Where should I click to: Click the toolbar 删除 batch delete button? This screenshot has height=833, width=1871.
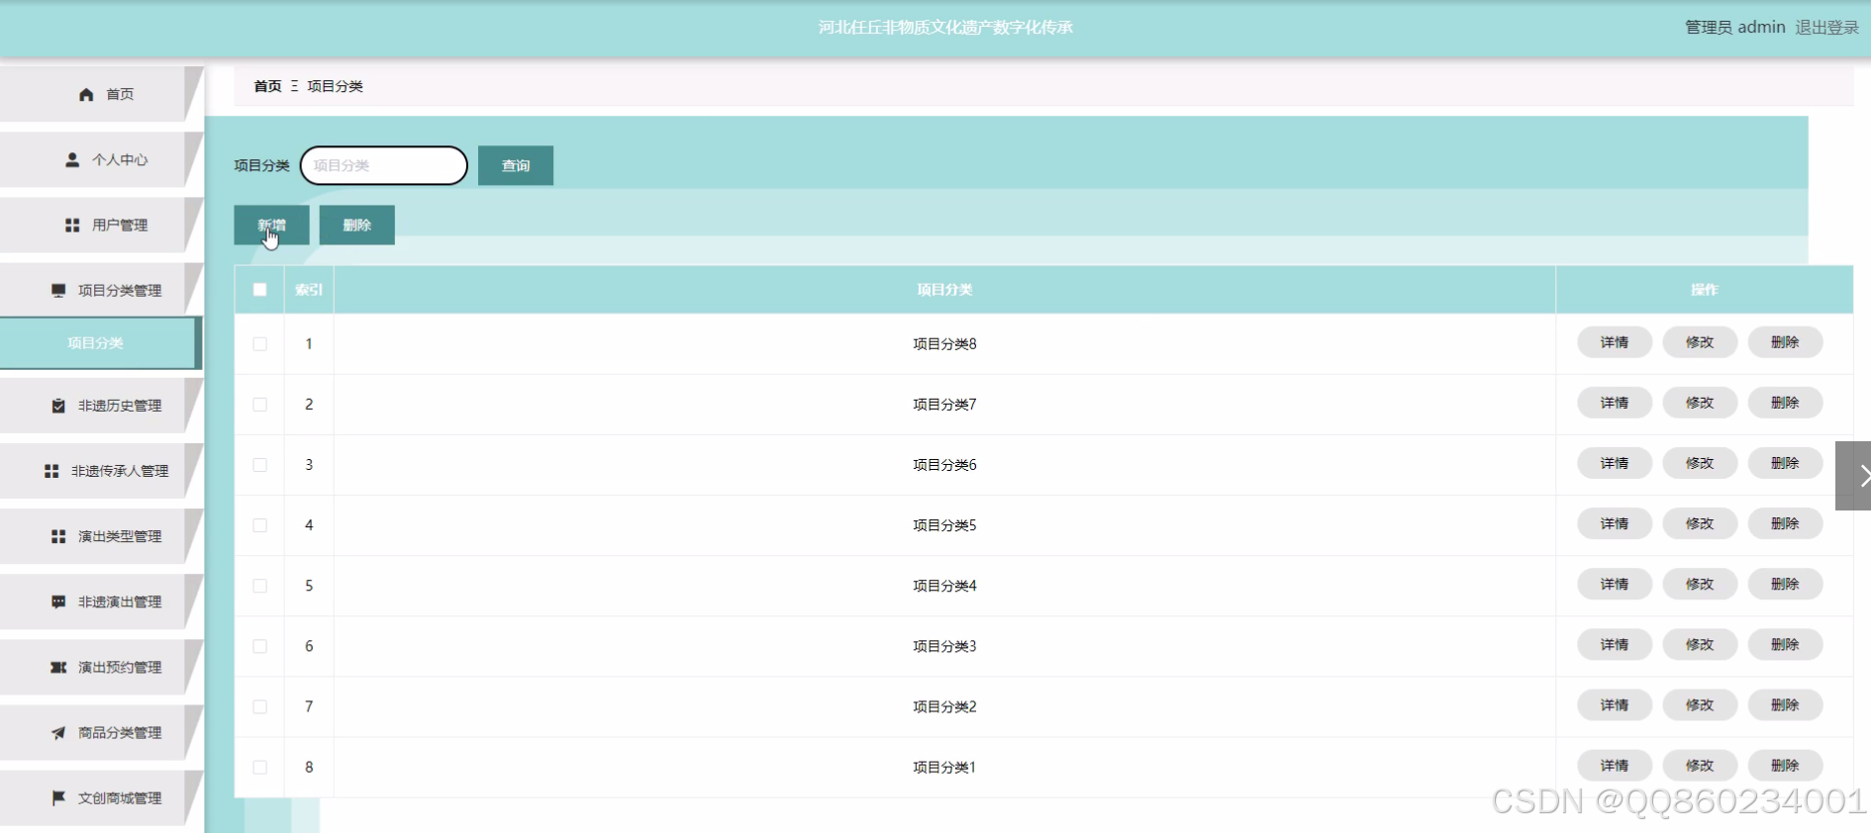click(356, 225)
